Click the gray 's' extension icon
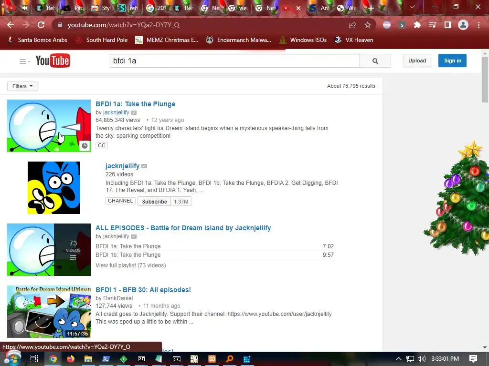Viewport: 489px width, 366px height. [402, 25]
